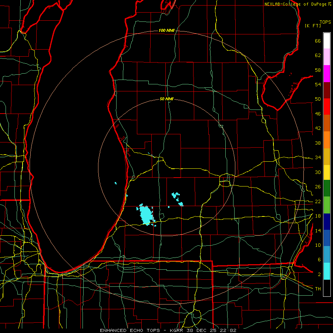Click the TOPS legend title
333x333 pixels.
click(x=325, y=22)
